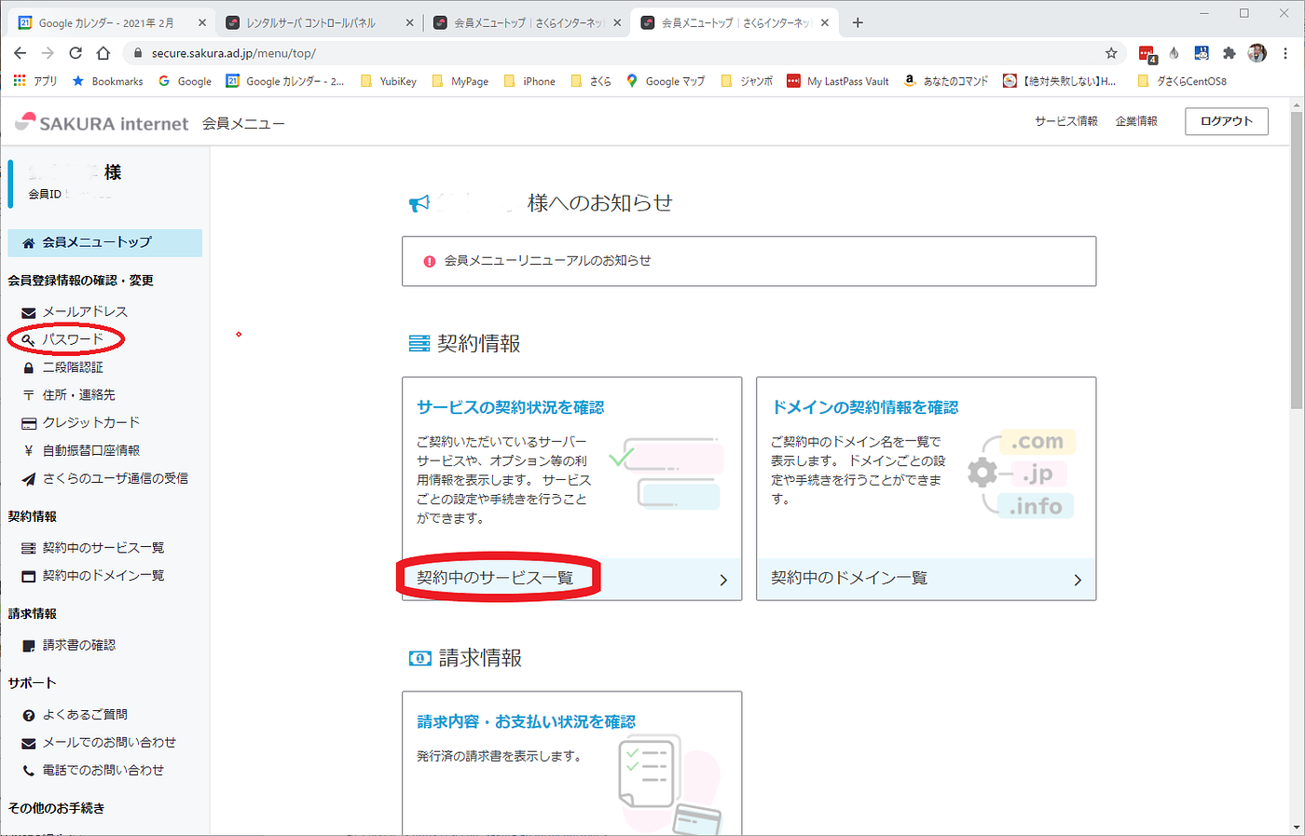The image size is (1305, 836).
Task: Close the レンタルサーバ コントロールパネル tab
Action: [409, 22]
